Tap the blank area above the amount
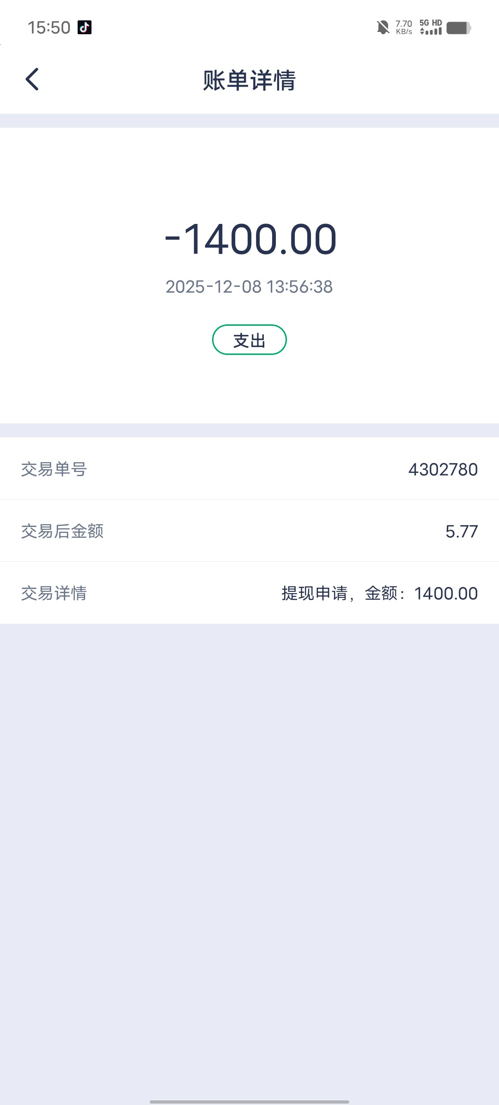The height and width of the screenshot is (1105, 499). pos(249,171)
